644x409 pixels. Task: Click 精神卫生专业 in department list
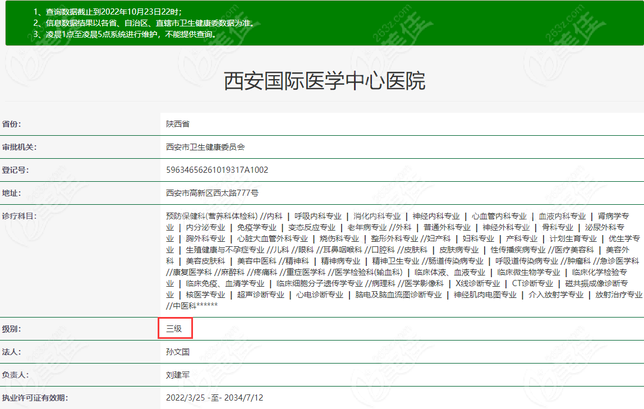[395, 261]
